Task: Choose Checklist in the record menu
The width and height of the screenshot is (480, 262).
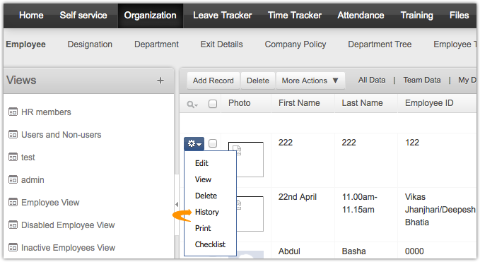Action: (x=210, y=244)
